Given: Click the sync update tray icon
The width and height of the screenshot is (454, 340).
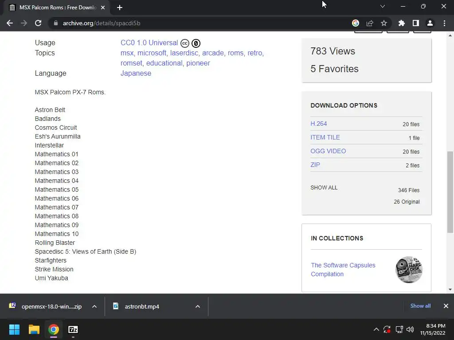Looking at the screenshot, I should 387,329.
